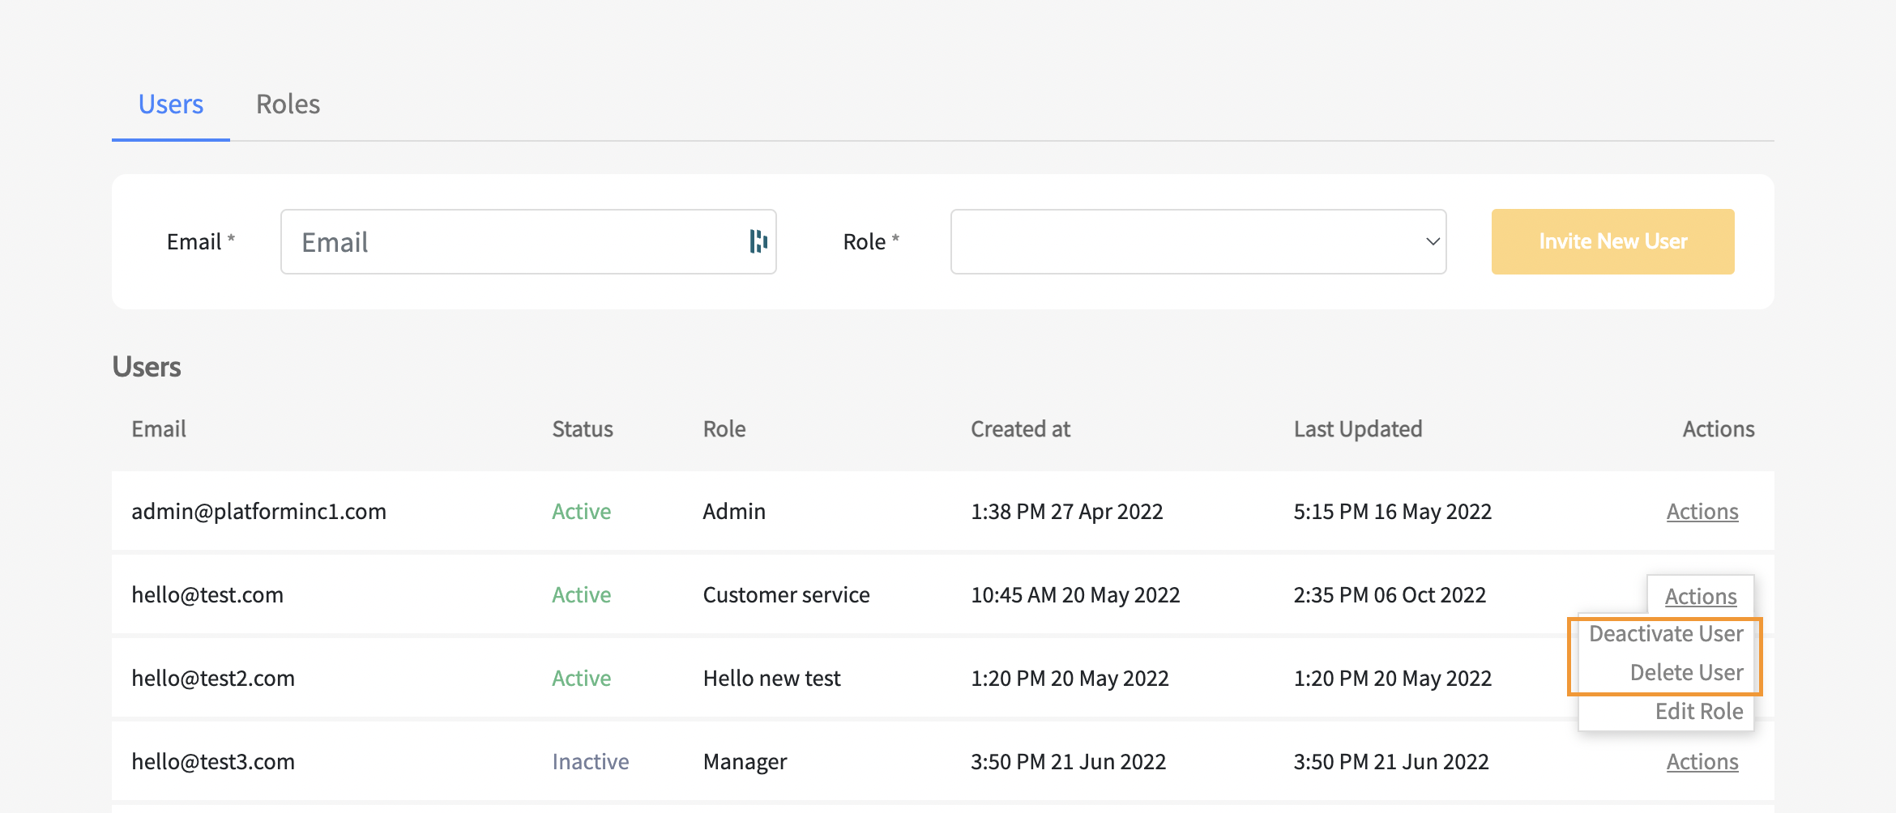Choose Delete User from the menu

click(1685, 673)
